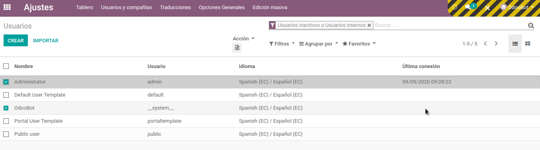Open the Usuarios y compañías menu
The height and width of the screenshot is (150, 540).
point(126,8)
